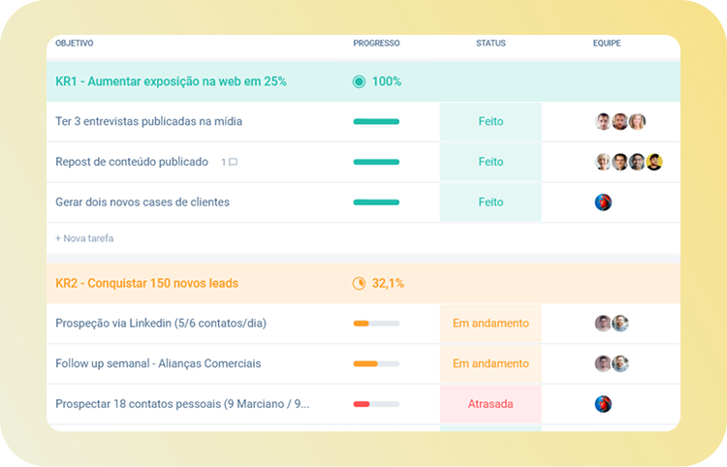Click progress bar of Follow up semanal task
This screenshot has height=467, width=727.
(376, 364)
